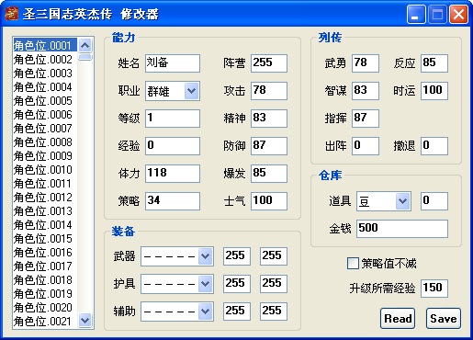Click the 姓名 field containing 刘备
The height and width of the screenshot is (340, 473).
coord(173,63)
